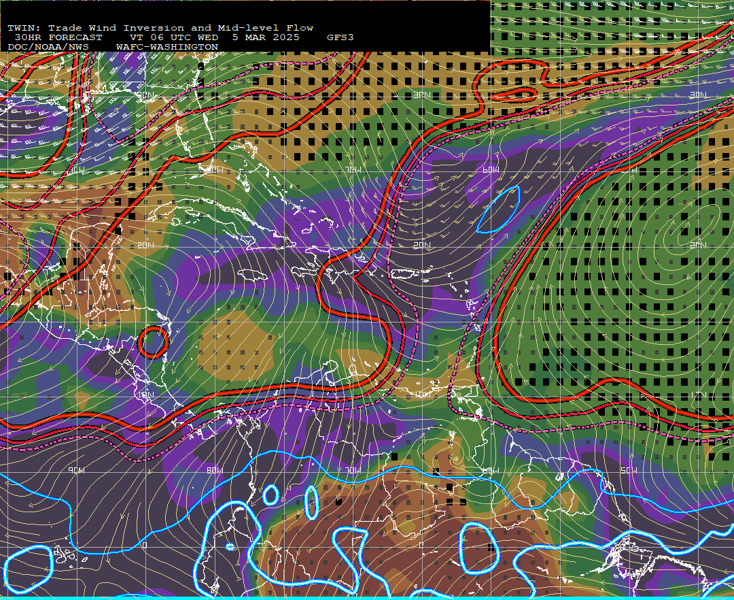
Task: Click the 'DOC/NOAA/NWS' source text
Action: click(48, 47)
